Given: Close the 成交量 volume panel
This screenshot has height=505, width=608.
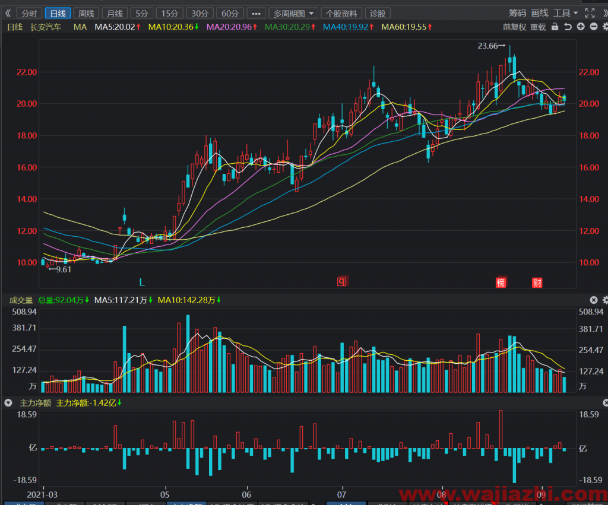Looking at the screenshot, I should coord(594,300).
